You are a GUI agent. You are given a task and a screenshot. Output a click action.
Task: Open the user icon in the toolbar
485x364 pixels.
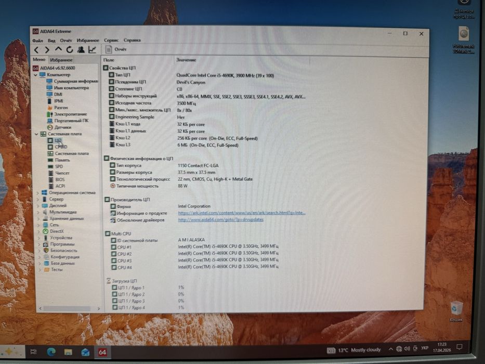click(81, 49)
